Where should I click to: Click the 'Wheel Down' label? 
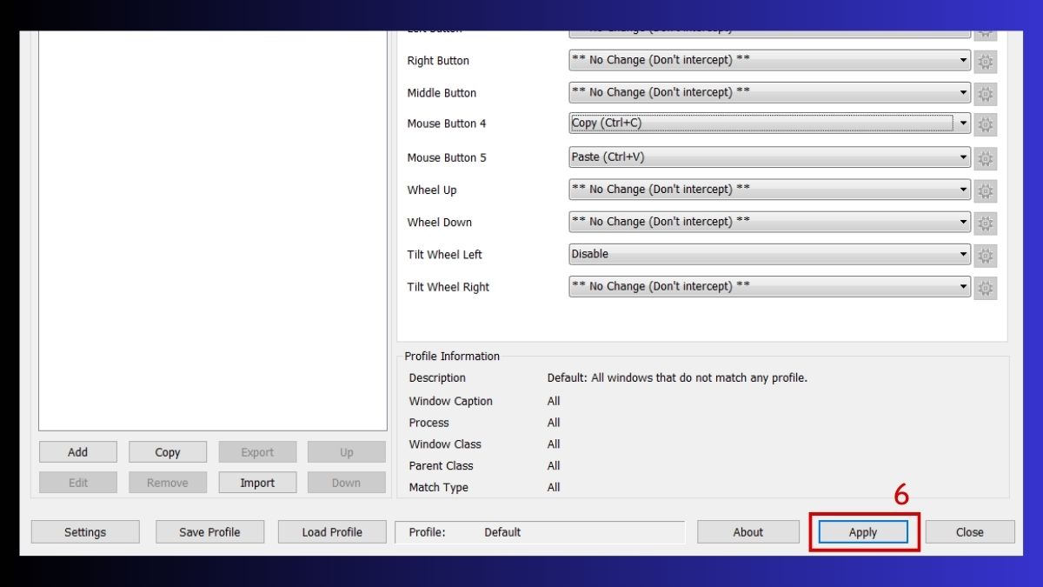click(440, 223)
